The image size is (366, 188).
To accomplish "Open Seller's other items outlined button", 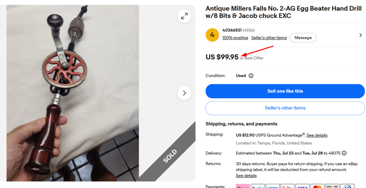I will tap(285, 108).
